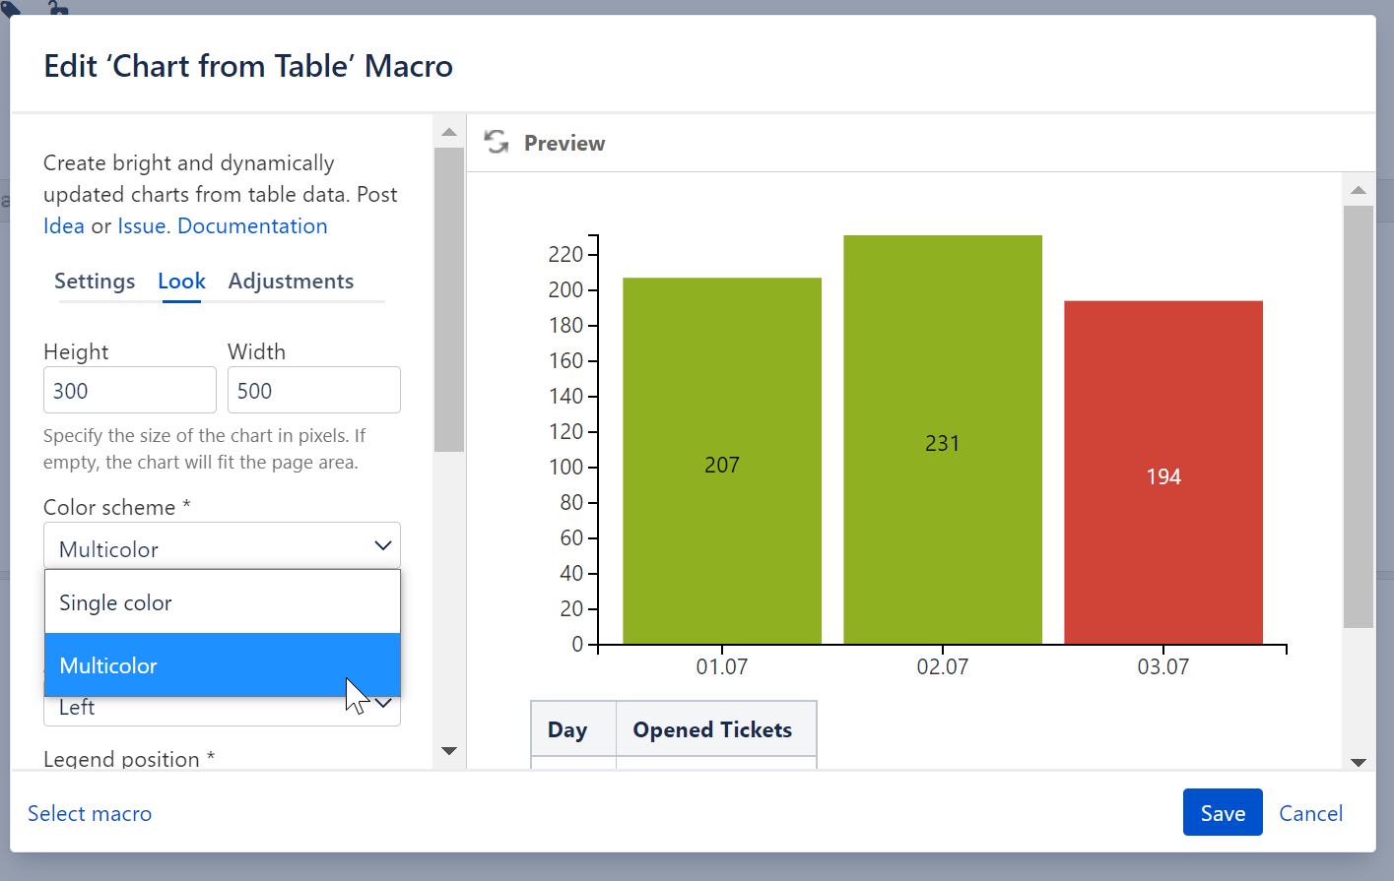This screenshot has height=881, width=1394.
Task: Click preview pane scroll up arrow
Action: click(x=1359, y=190)
